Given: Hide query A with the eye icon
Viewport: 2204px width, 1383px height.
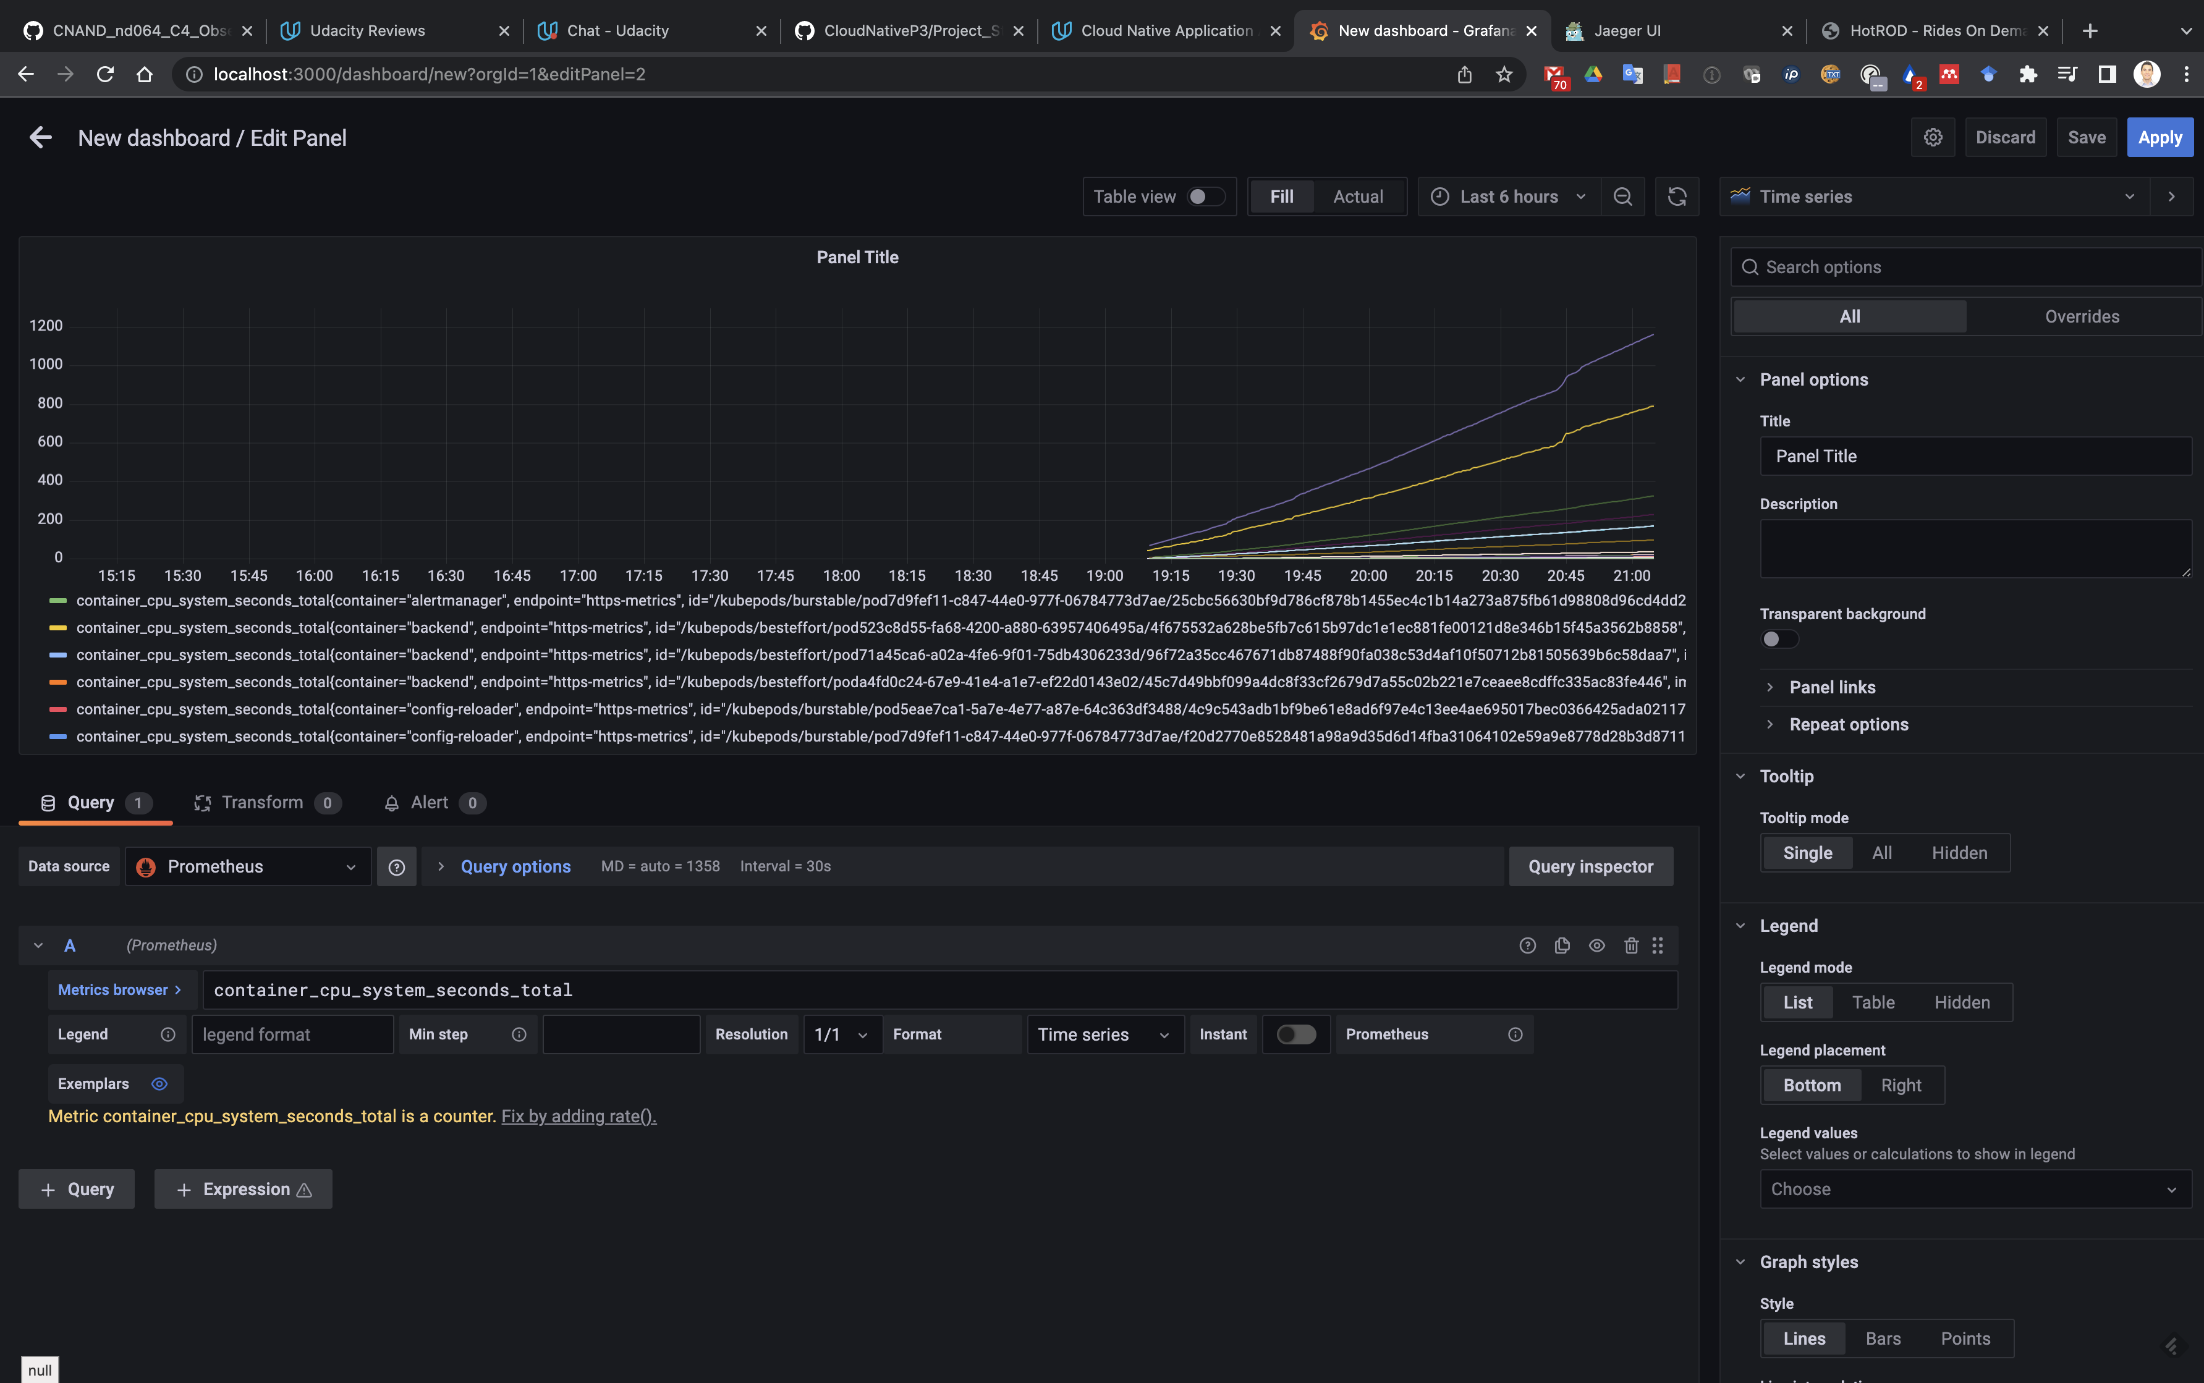Looking at the screenshot, I should [x=1596, y=945].
